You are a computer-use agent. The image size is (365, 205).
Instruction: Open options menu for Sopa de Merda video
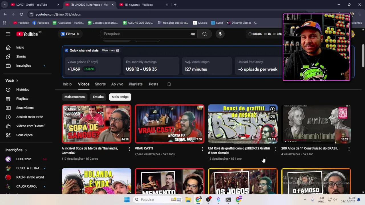pos(129,149)
